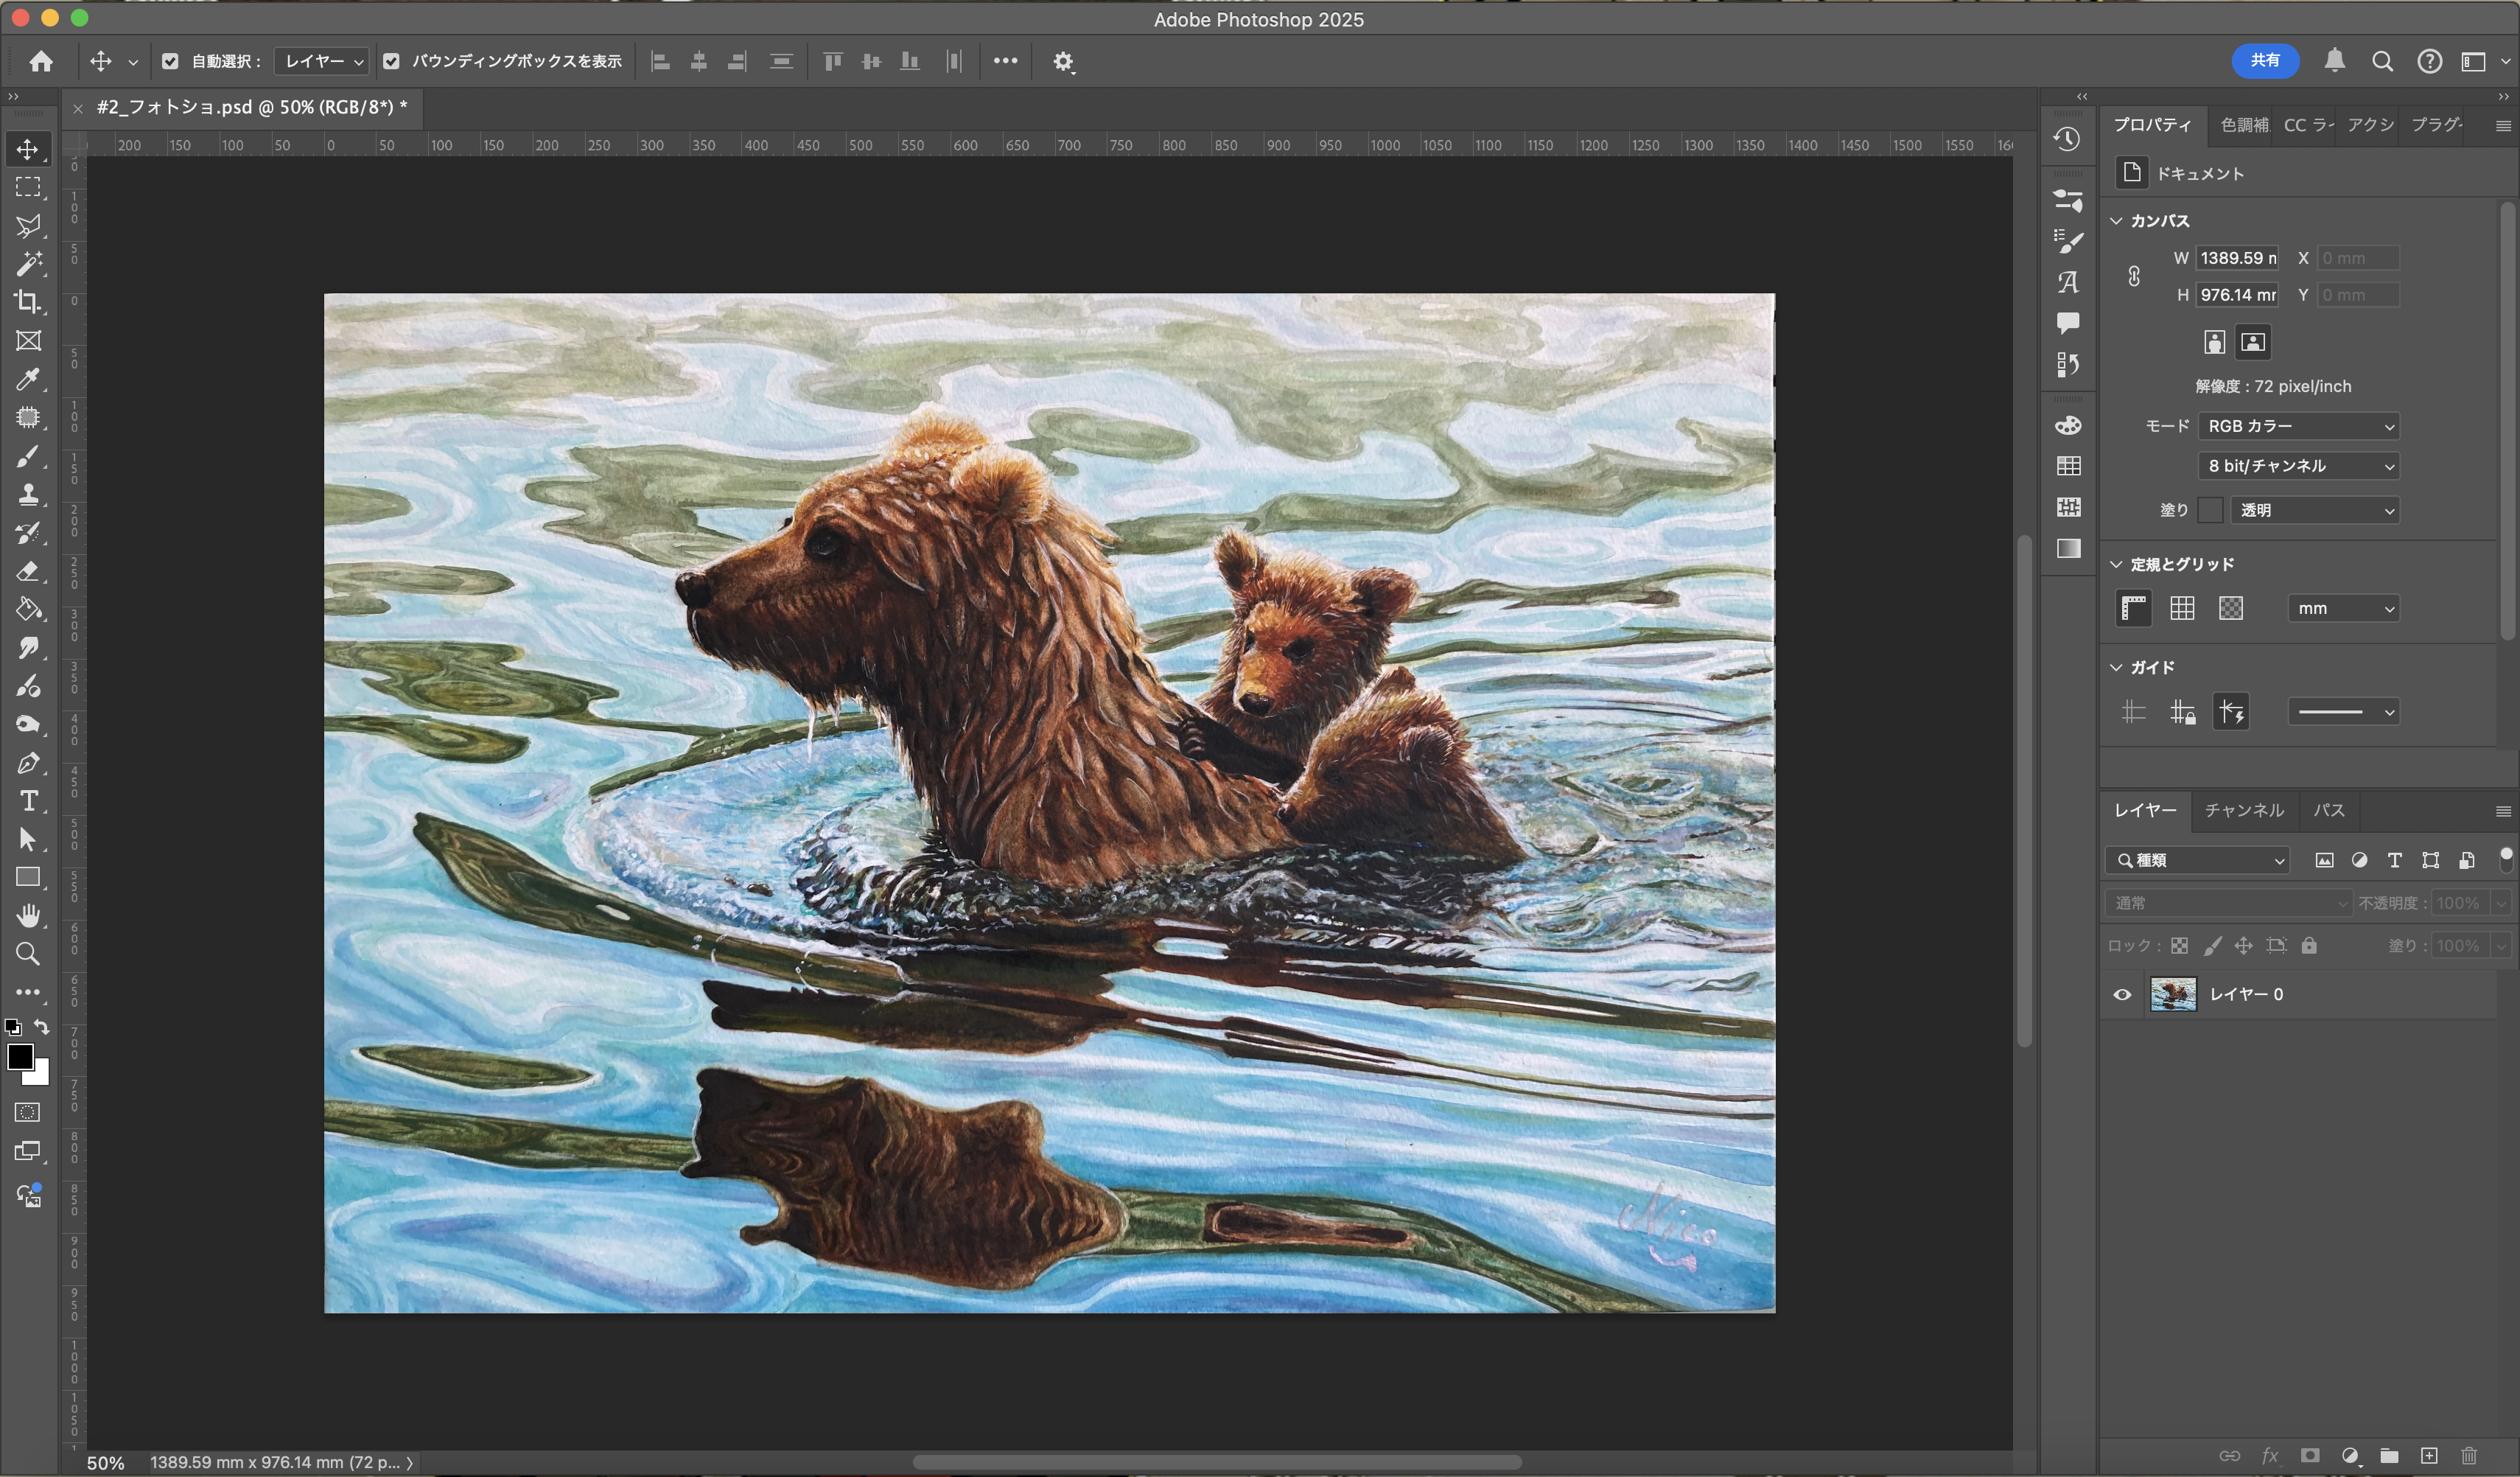The height and width of the screenshot is (1477, 2520).
Task: Click the 共有 share button
Action: click(x=2264, y=61)
